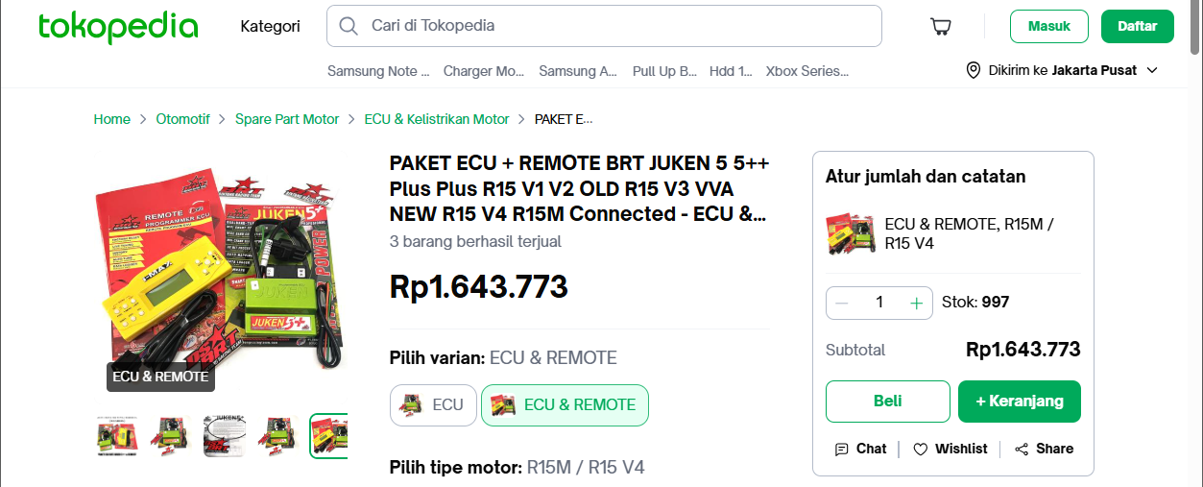Click the search magnifier icon
The height and width of the screenshot is (487, 1203).
click(x=349, y=26)
